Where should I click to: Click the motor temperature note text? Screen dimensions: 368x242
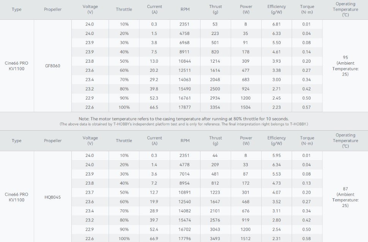[x=183, y=119]
